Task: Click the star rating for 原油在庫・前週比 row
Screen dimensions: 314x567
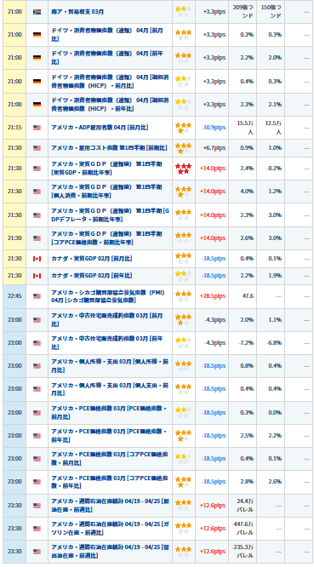Action: (x=183, y=505)
